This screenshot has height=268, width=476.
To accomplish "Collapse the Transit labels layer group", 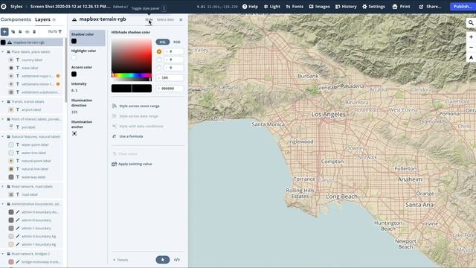I will (3, 102).
